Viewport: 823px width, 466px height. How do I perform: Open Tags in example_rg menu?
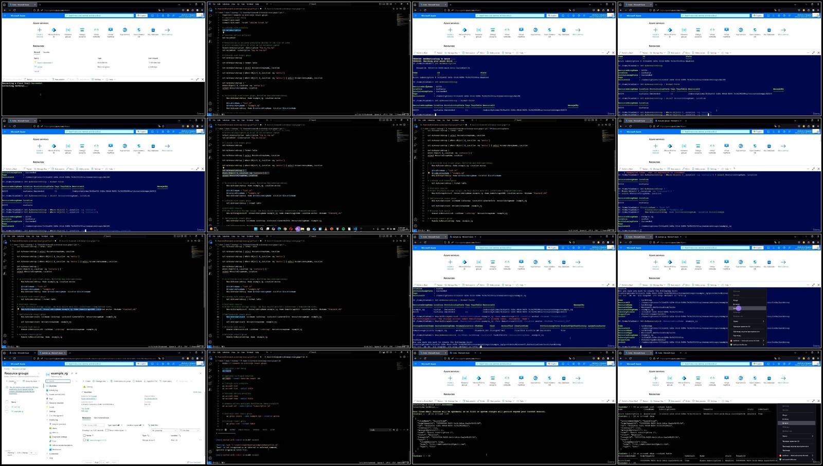tap(50, 399)
